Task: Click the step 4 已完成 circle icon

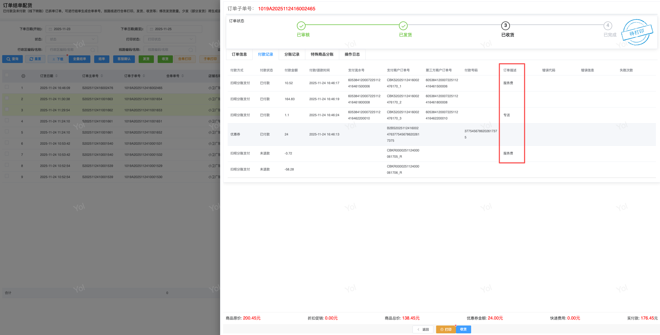Action: coord(608,26)
